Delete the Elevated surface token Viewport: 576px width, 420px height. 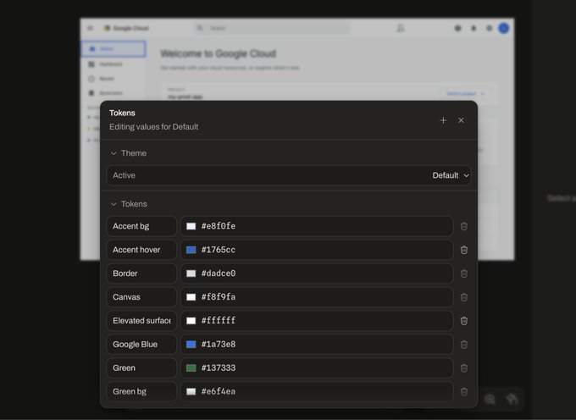464,321
